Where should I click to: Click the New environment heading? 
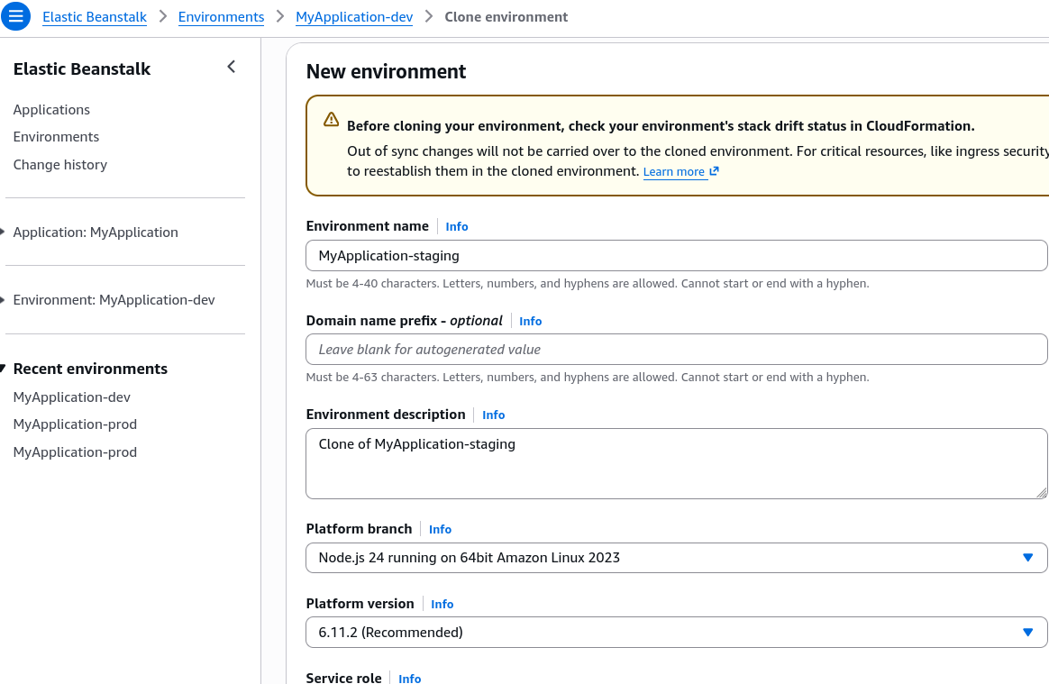coord(386,71)
